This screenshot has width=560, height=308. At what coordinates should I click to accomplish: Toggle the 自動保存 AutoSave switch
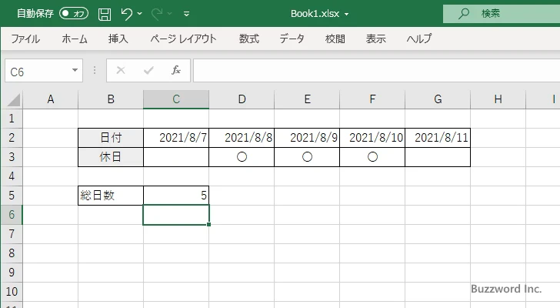coord(74,14)
